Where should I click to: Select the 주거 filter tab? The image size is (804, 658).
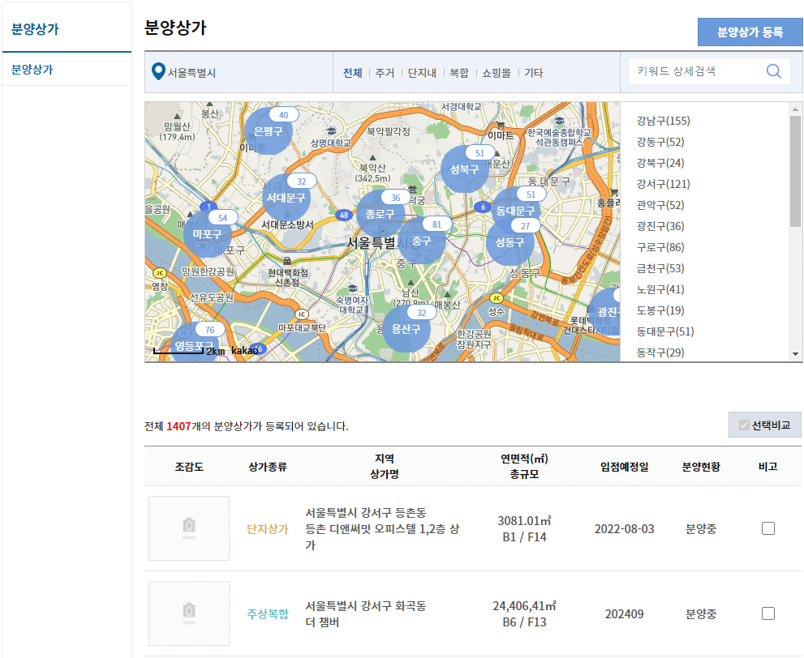coord(385,71)
